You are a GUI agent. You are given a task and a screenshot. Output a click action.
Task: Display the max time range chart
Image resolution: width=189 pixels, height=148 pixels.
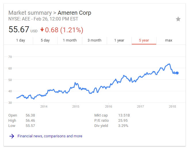tap(169, 40)
